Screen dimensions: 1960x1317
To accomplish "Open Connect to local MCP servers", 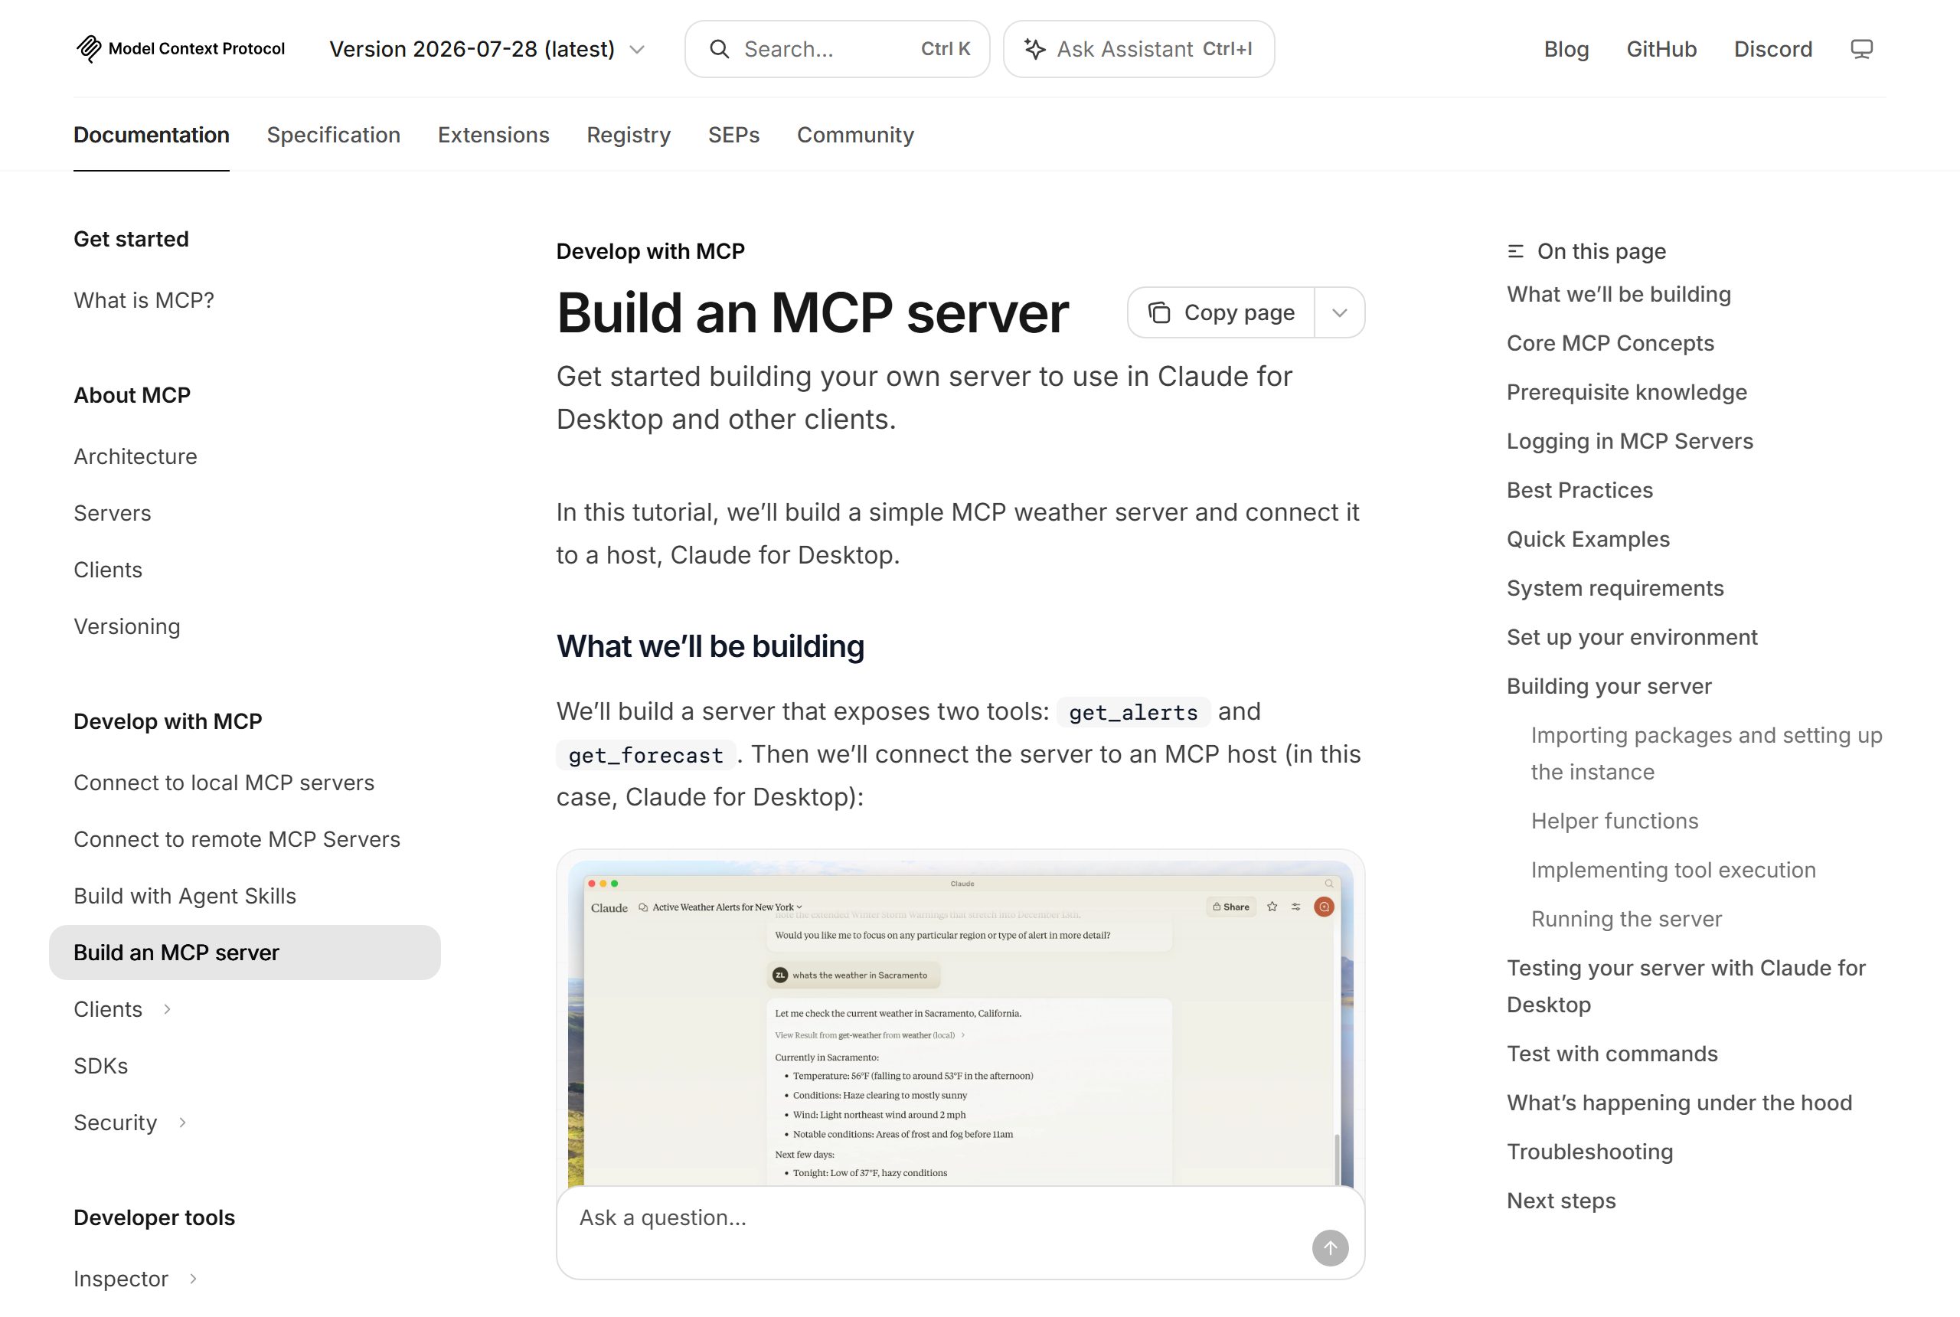I will (224, 782).
